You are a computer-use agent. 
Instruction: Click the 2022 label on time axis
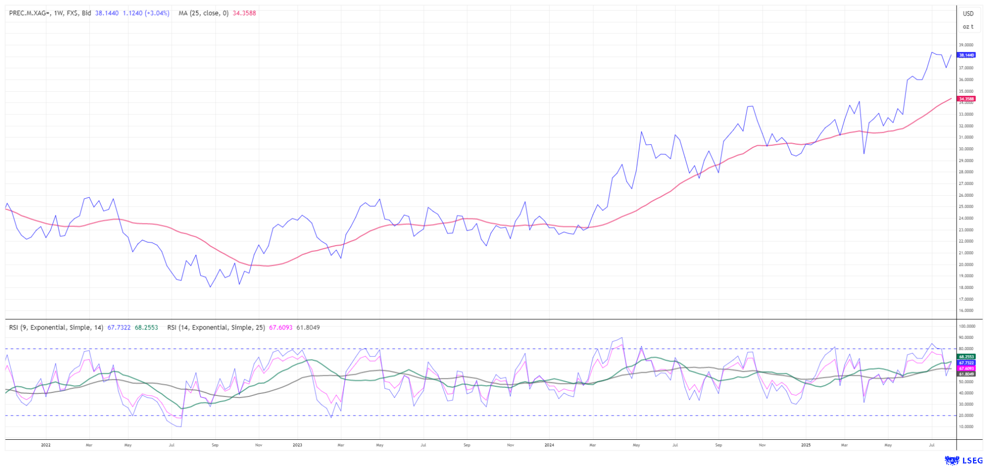pyautogui.click(x=45, y=445)
